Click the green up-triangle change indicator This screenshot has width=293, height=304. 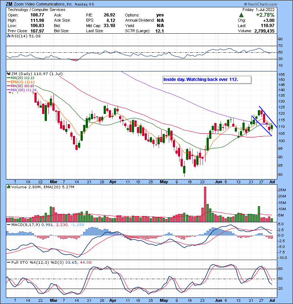[241, 15]
